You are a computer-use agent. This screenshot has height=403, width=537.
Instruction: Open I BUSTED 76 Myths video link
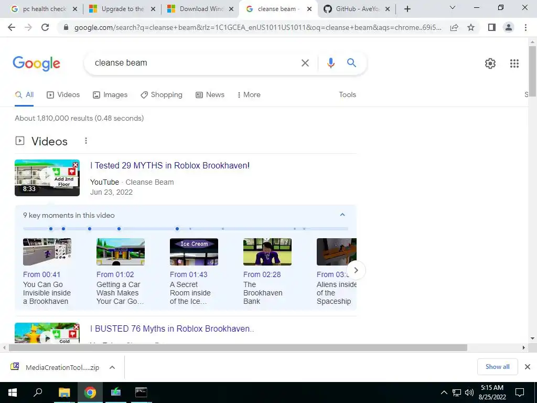(x=172, y=328)
